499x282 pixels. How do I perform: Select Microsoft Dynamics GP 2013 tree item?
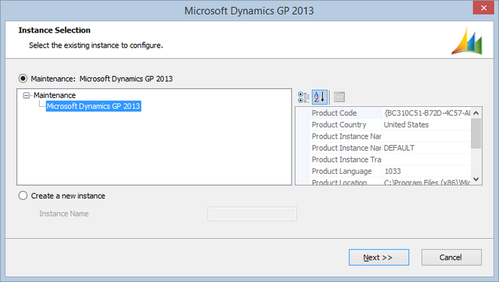93,106
